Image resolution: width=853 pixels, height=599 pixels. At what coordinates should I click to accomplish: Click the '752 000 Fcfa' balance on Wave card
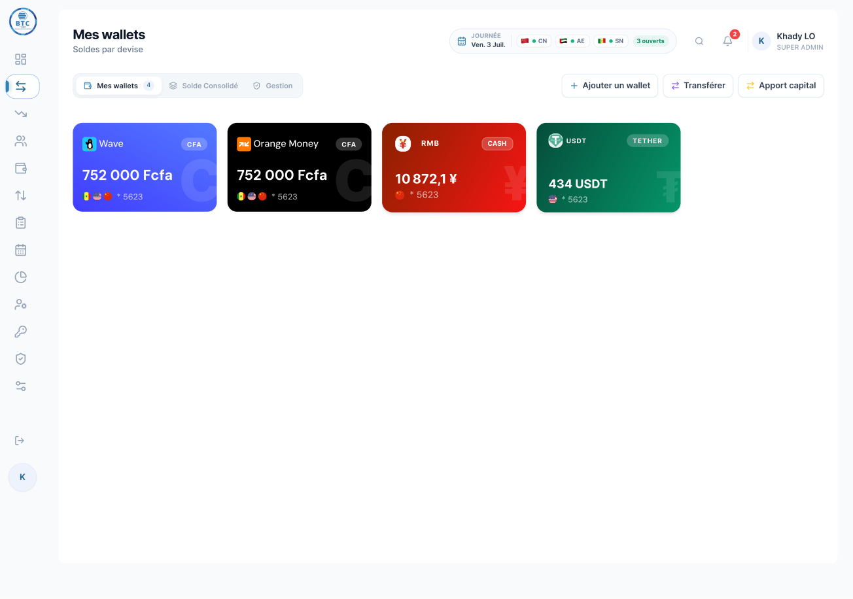tap(128, 175)
